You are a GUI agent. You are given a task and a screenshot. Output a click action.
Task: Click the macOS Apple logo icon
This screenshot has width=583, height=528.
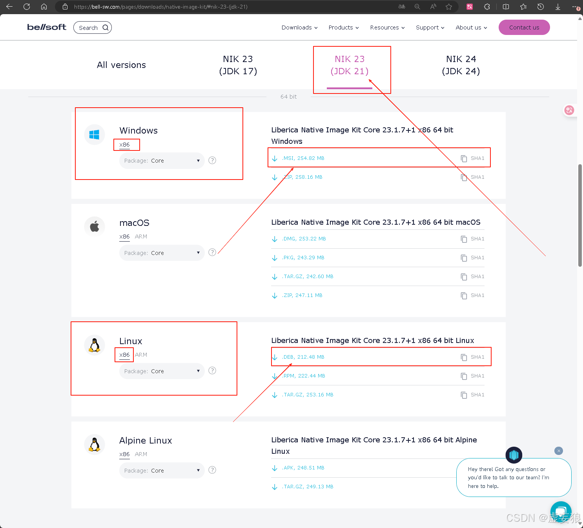tap(94, 226)
